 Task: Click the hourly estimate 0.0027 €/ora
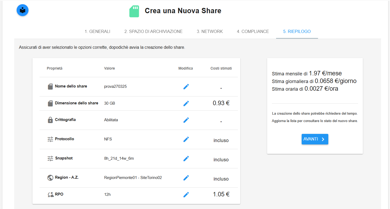click(x=321, y=89)
